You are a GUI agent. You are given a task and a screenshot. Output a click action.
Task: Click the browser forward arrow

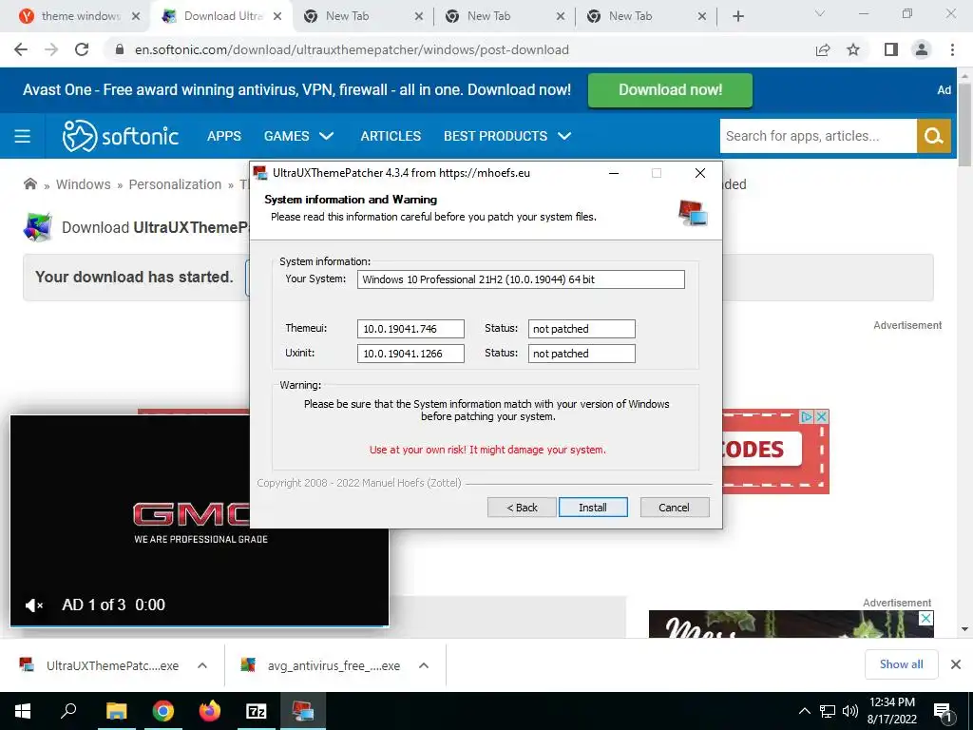click(x=51, y=49)
